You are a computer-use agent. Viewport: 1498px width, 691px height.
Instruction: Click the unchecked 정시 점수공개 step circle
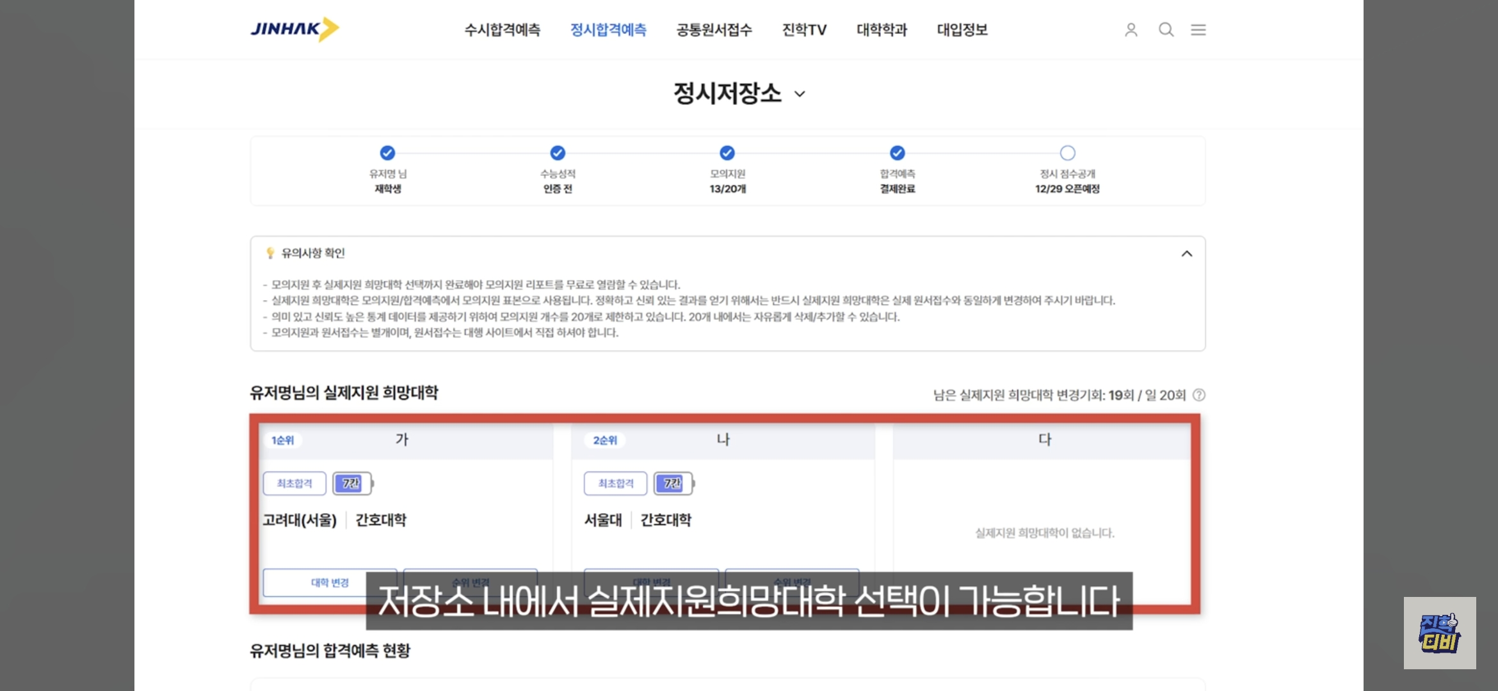[1067, 153]
